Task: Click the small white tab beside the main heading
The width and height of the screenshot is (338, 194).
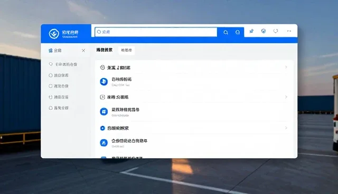Action: (127, 50)
